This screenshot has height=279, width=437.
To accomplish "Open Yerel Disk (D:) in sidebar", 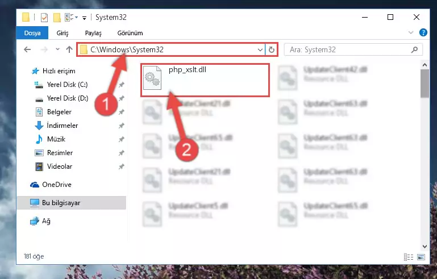I will tap(68, 98).
